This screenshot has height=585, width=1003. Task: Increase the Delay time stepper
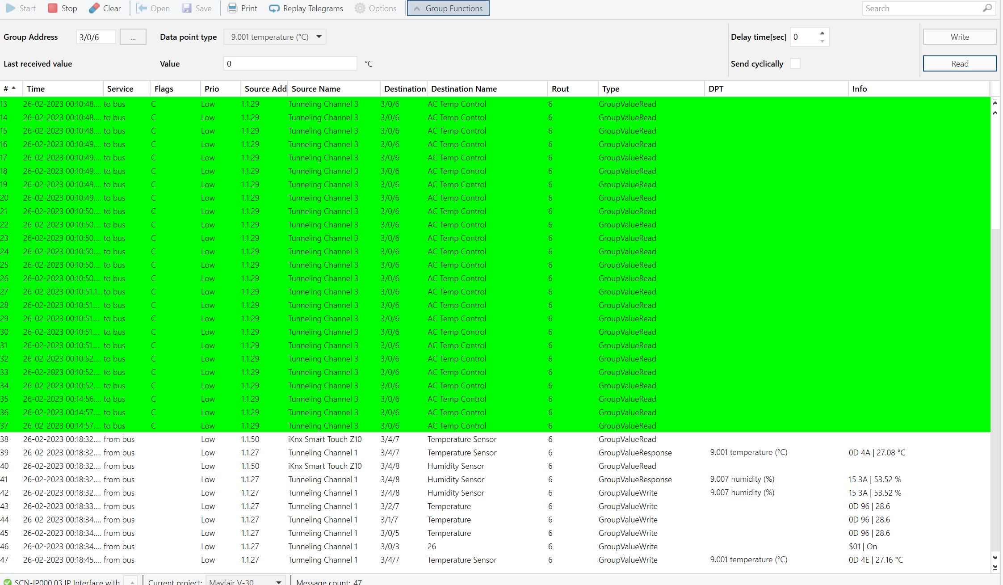pyautogui.click(x=822, y=34)
